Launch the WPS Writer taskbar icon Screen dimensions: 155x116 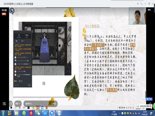(45, 113)
